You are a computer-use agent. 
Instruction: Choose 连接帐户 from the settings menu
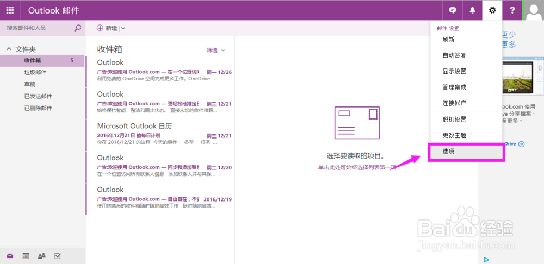coord(466,103)
